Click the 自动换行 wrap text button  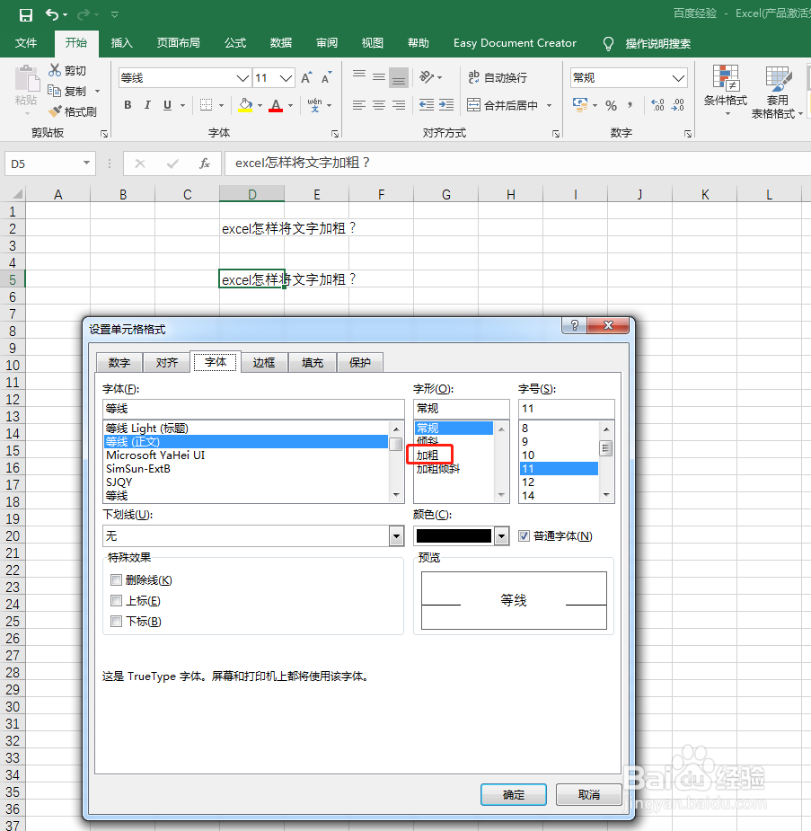pyautogui.click(x=498, y=77)
